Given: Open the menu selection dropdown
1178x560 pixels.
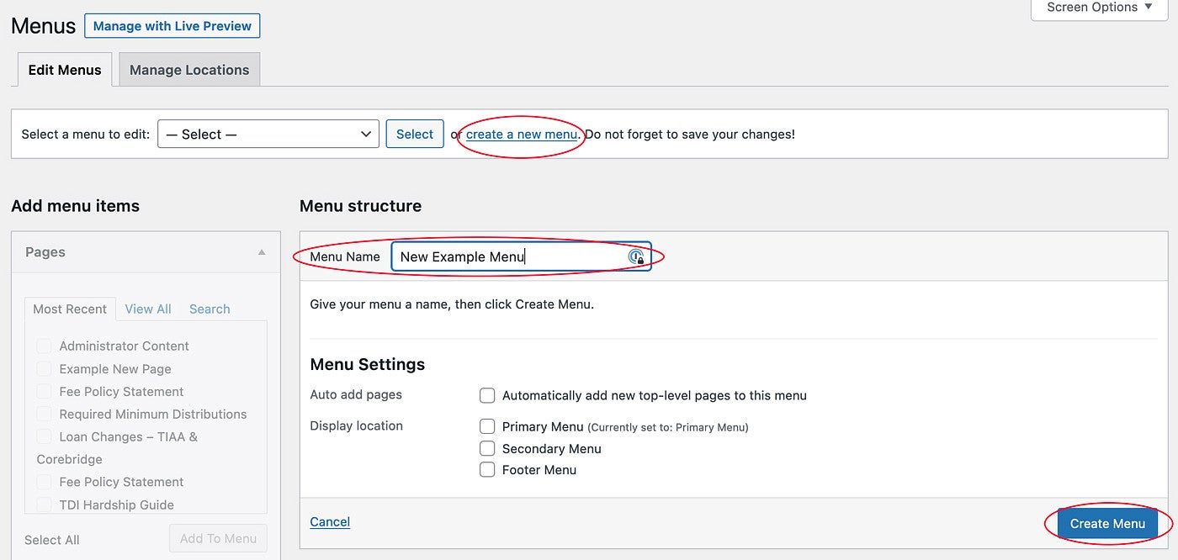Looking at the screenshot, I should coord(268,134).
